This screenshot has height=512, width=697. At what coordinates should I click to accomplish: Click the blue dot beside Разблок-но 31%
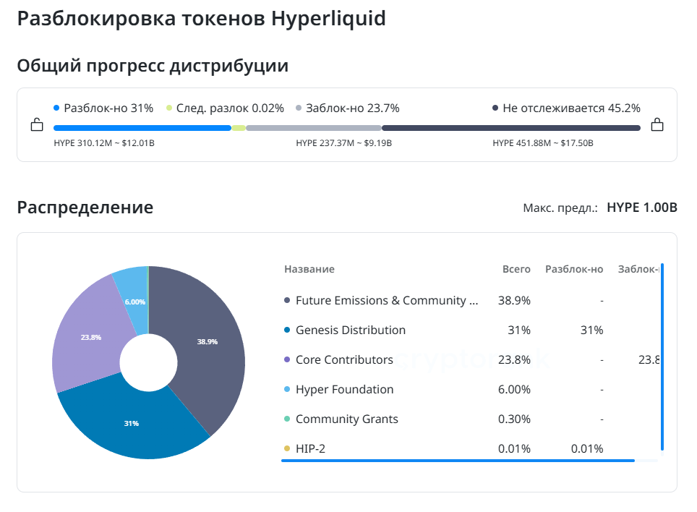56,108
